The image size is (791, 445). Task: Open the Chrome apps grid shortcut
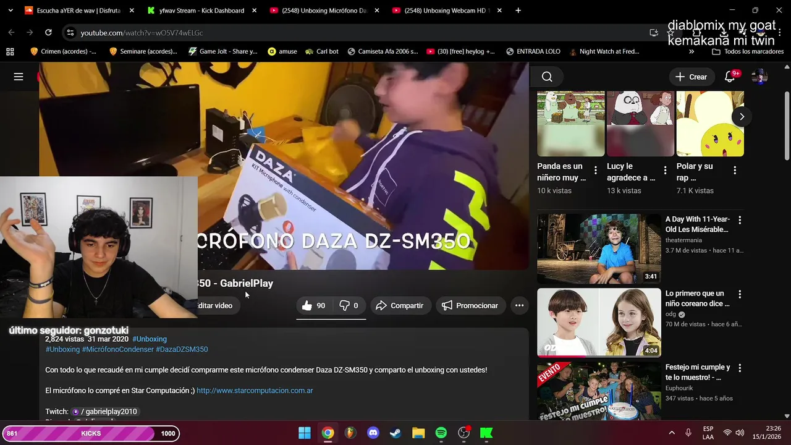pyautogui.click(x=10, y=51)
